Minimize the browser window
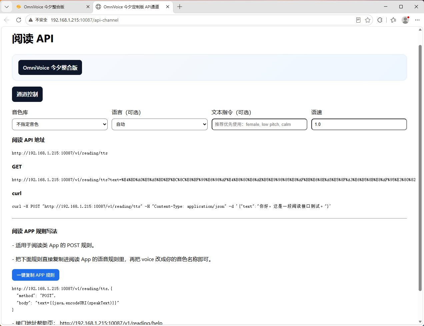Viewport: 424px width, 326px height. coord(386,7)
